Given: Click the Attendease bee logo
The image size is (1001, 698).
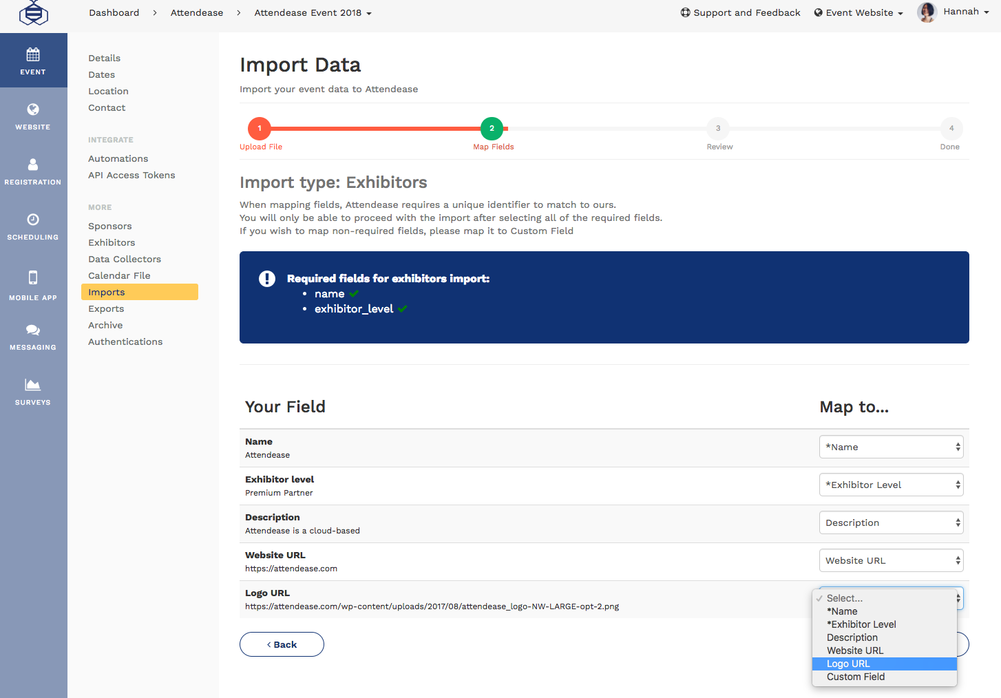Looking at the screenshot, I should tap(33, 12).
